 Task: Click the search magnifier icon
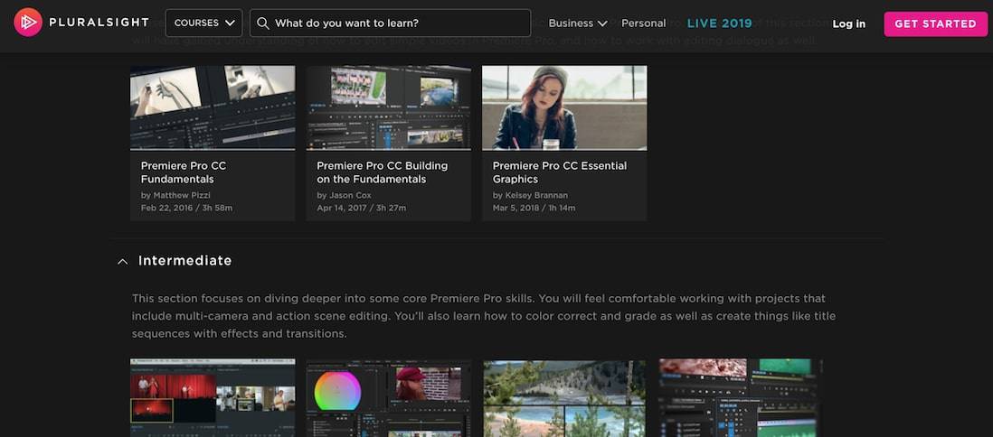point(263,23)
